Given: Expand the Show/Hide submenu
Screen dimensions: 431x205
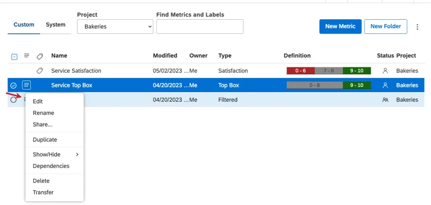Looking at the screenshot, I should [55, 154].
